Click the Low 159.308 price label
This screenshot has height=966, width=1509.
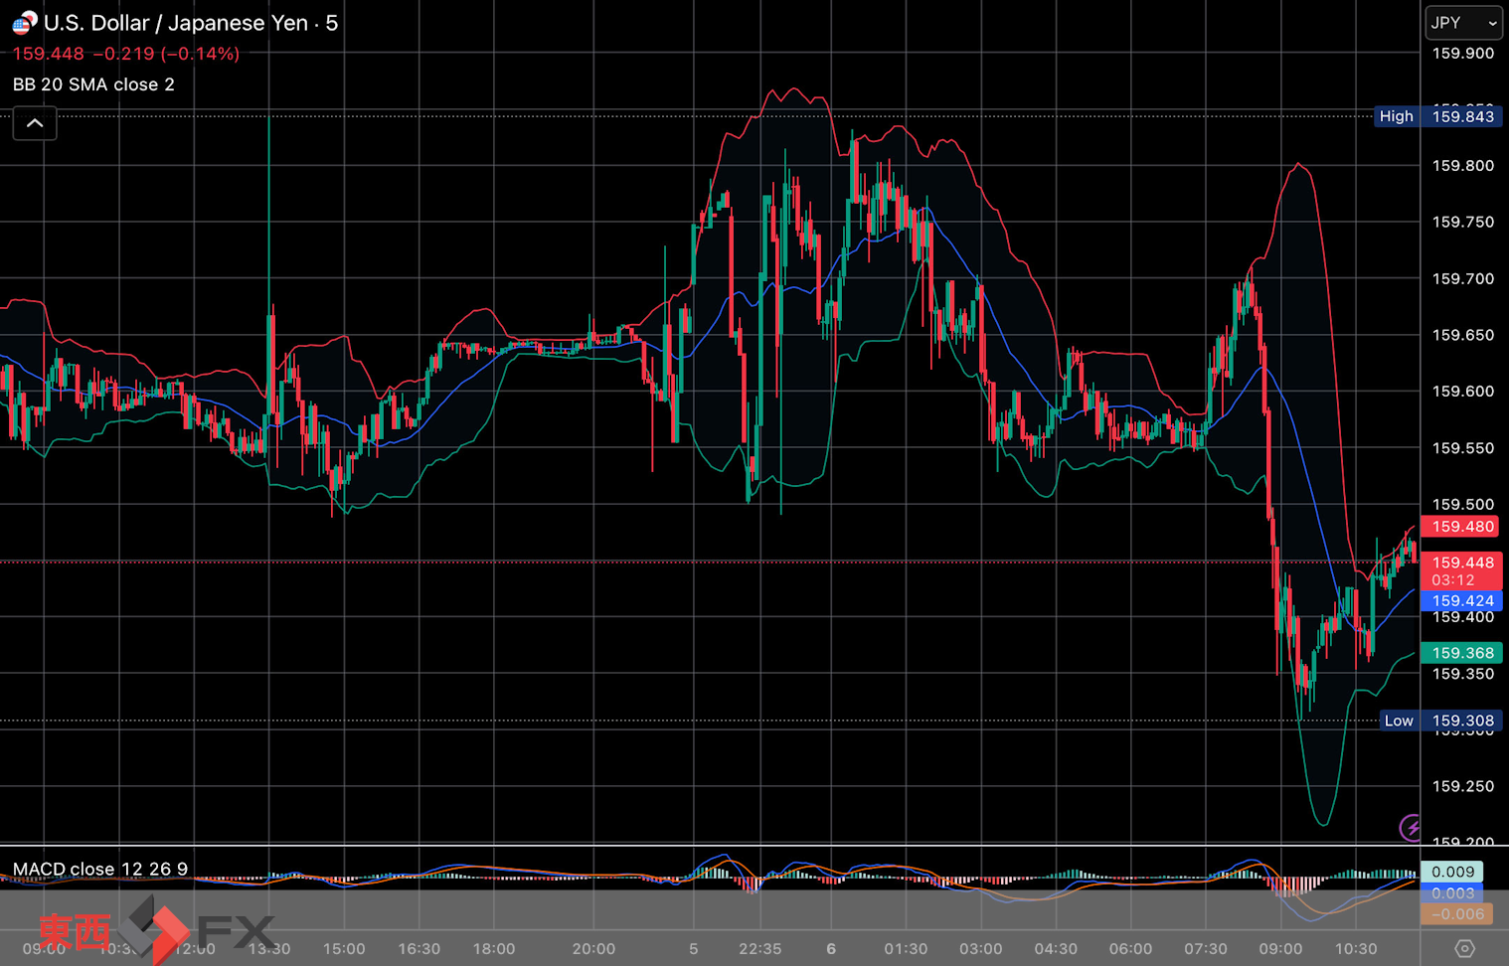coord(1438,721)
